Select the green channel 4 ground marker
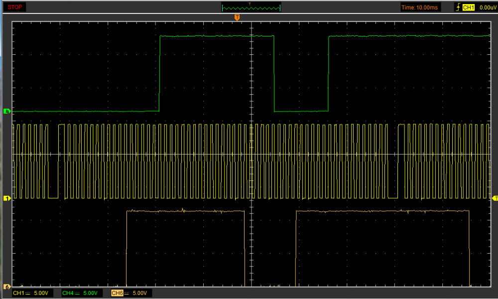The width and height of the screenshot is (498, 299). click(x=6, y=111)
